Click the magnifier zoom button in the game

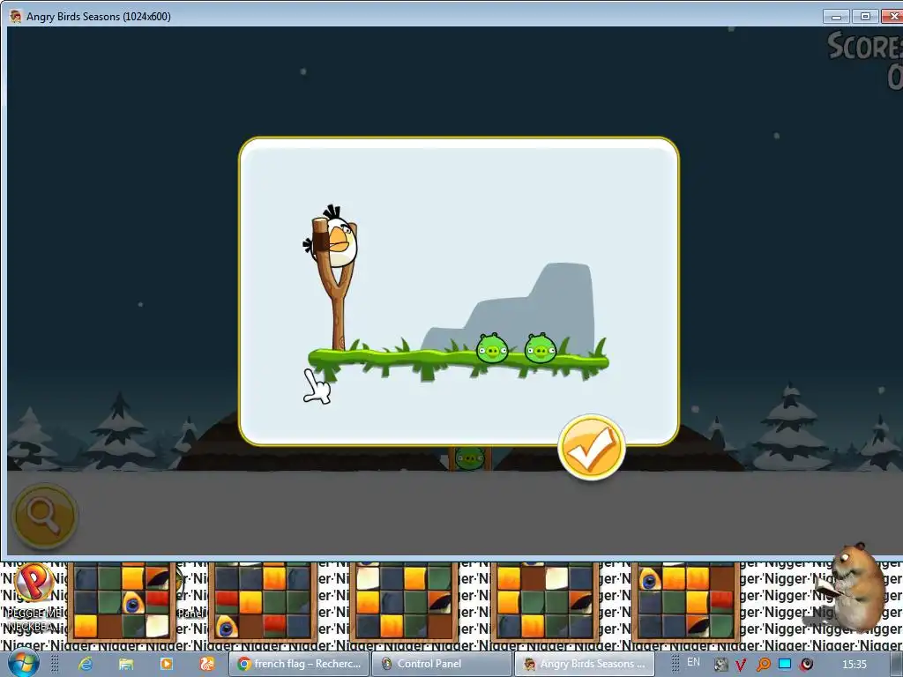[44, 517]
